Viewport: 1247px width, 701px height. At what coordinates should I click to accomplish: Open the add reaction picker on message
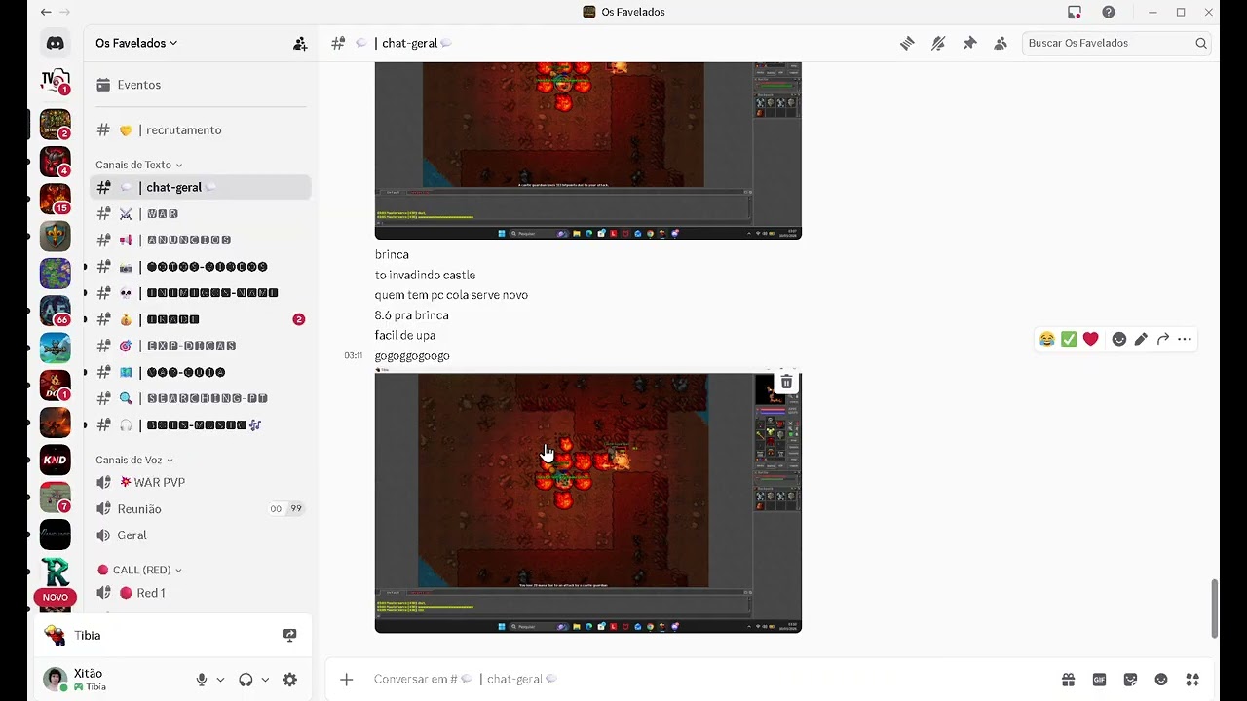click(x=1119, y=339)
